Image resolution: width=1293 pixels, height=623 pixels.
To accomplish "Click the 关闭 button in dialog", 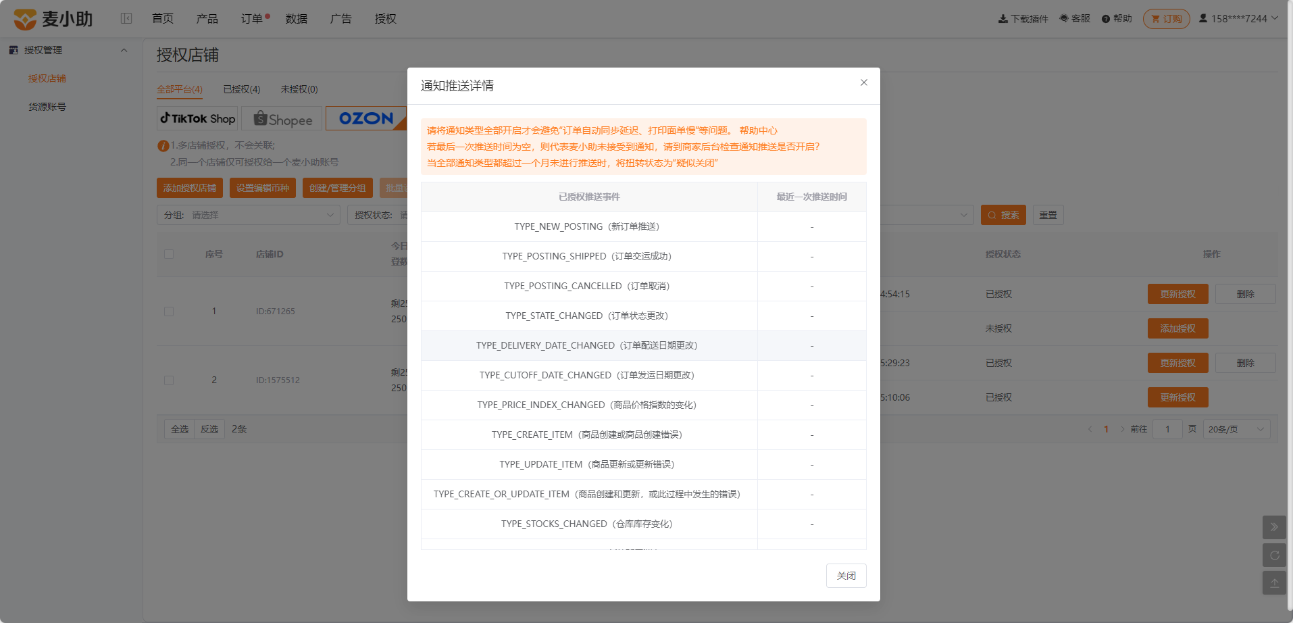I will click(x=846, y=576).
